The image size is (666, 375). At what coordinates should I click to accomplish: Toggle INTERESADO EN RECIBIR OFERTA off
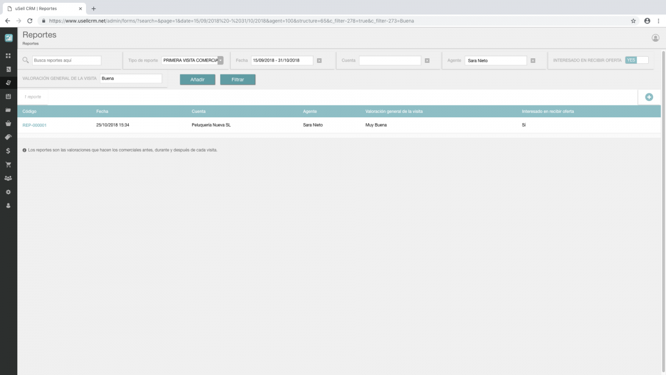point(637,60)
